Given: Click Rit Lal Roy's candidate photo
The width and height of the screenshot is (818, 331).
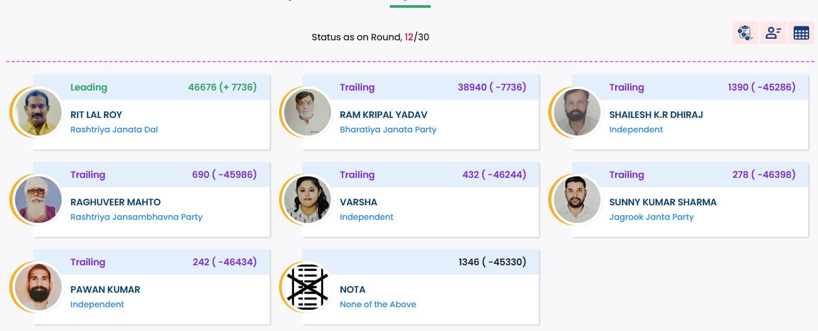Looking at the screenshot, I should pyautogui.click(x=38, y=112).
